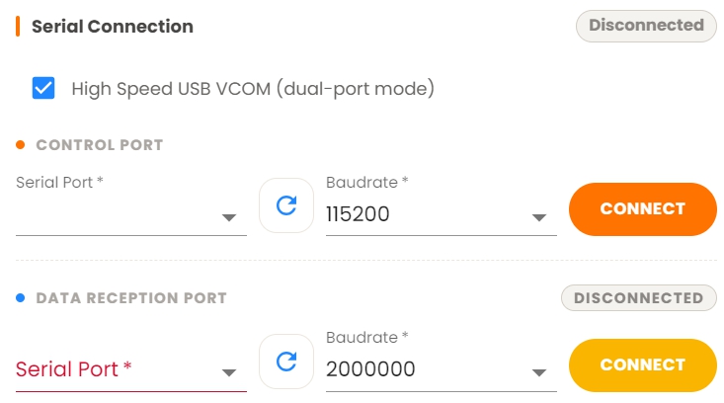
Task: Click the yellow CONNECT button for Data Port
Action: pos(643,365)
